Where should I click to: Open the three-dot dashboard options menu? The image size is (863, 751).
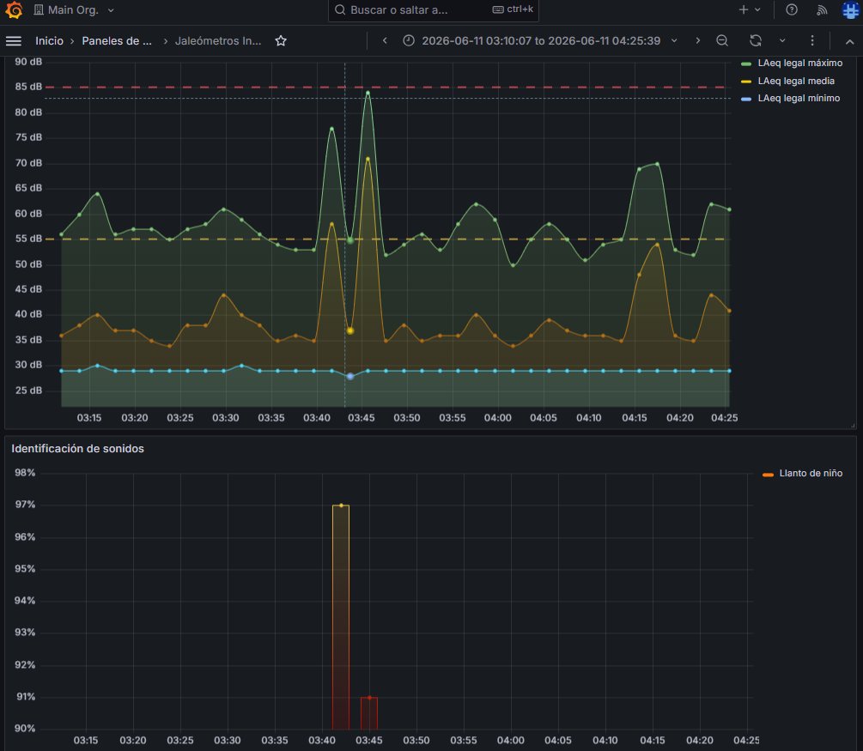pyautogui.click(x=811, y=40)
